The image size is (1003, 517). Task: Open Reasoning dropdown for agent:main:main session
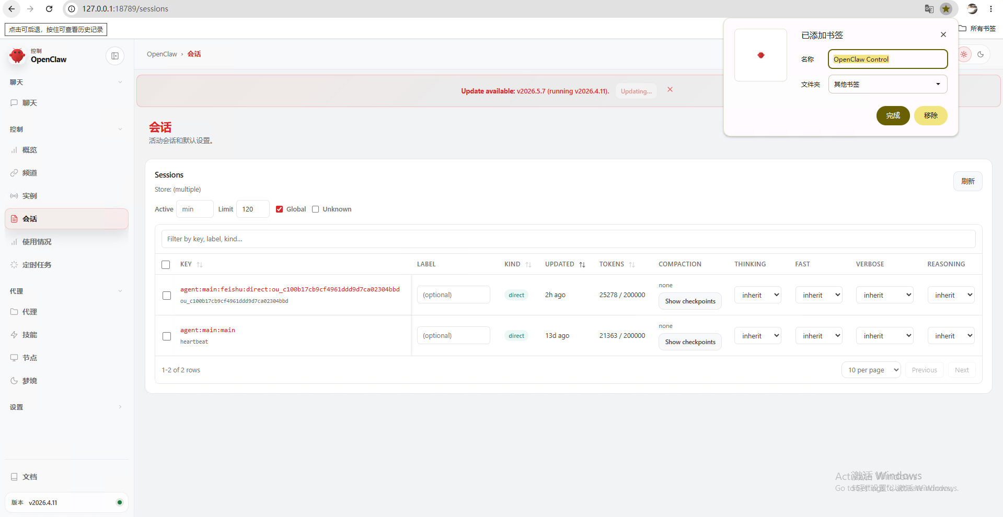(x=951, y=336)
